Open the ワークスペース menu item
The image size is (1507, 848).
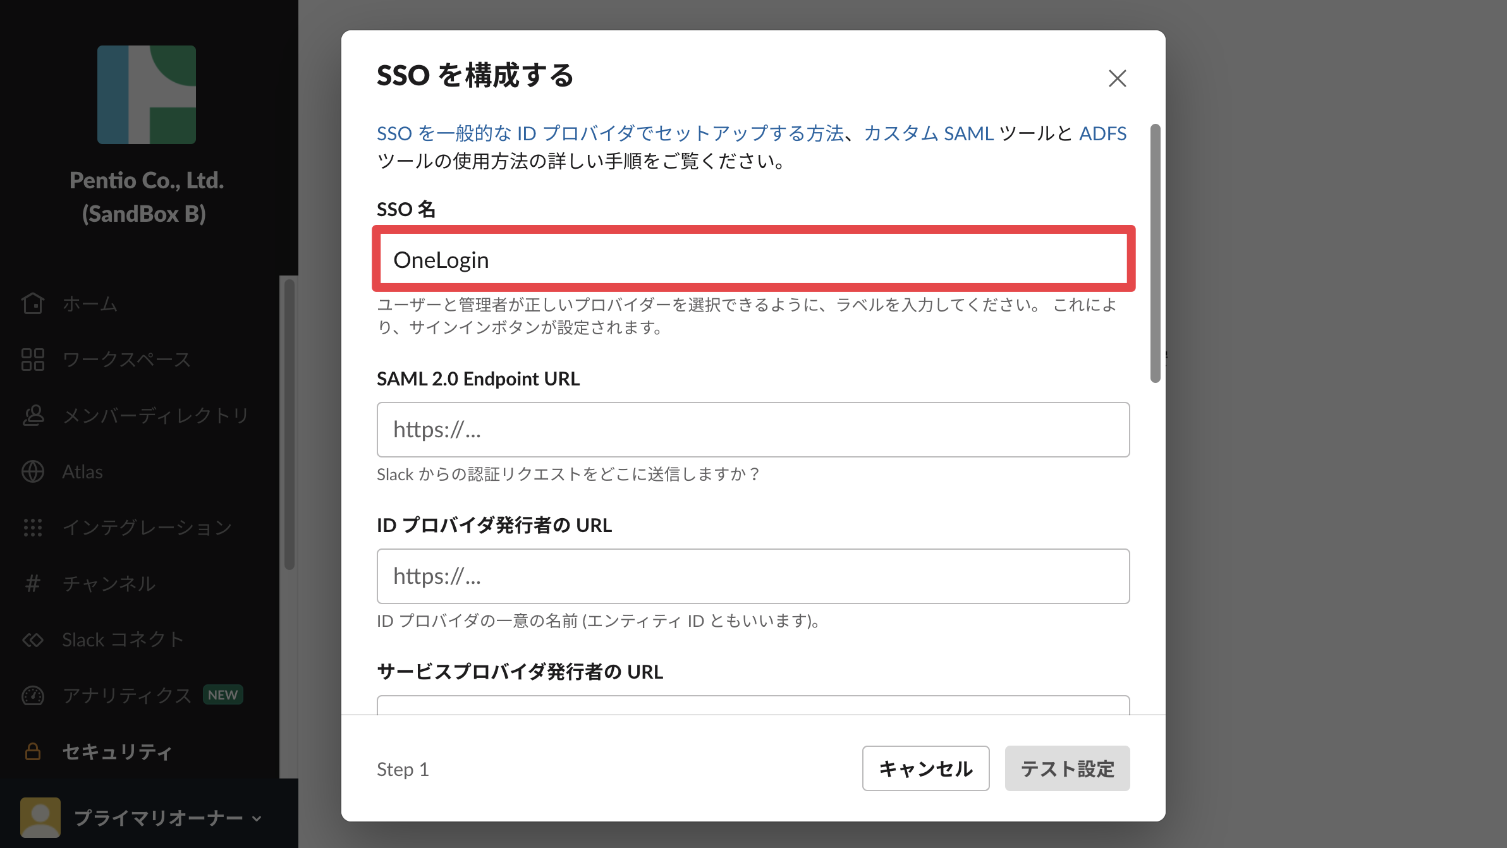(x=126, y=360)
